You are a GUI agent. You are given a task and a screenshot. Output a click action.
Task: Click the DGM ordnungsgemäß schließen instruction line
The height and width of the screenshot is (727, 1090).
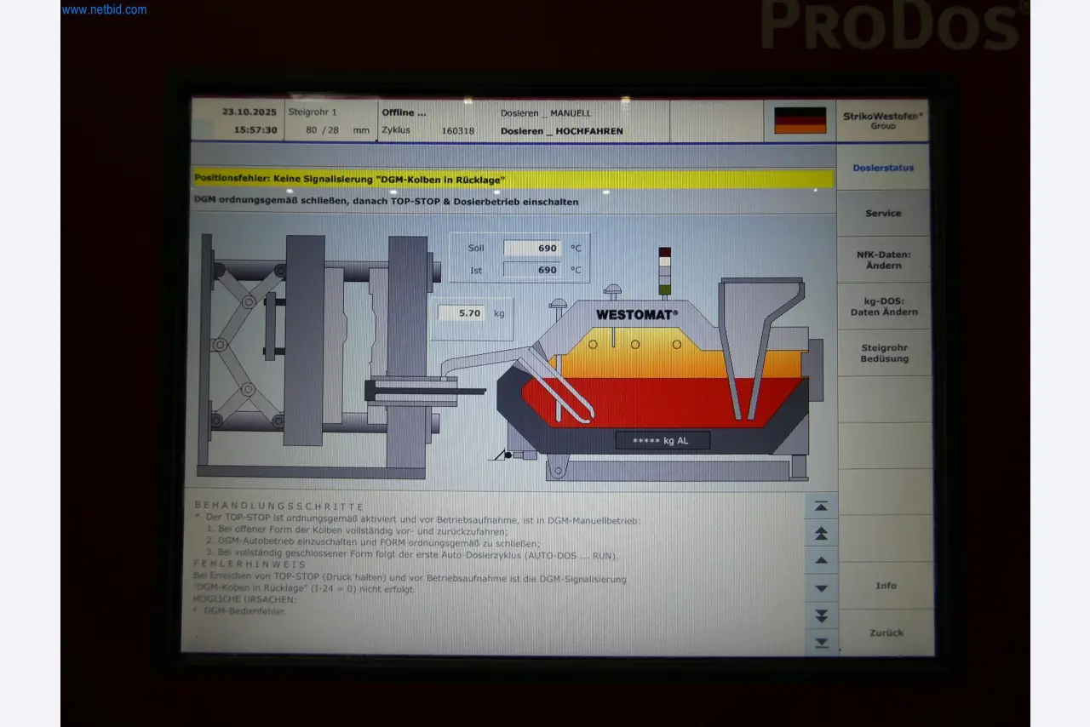tap(386, 202)
